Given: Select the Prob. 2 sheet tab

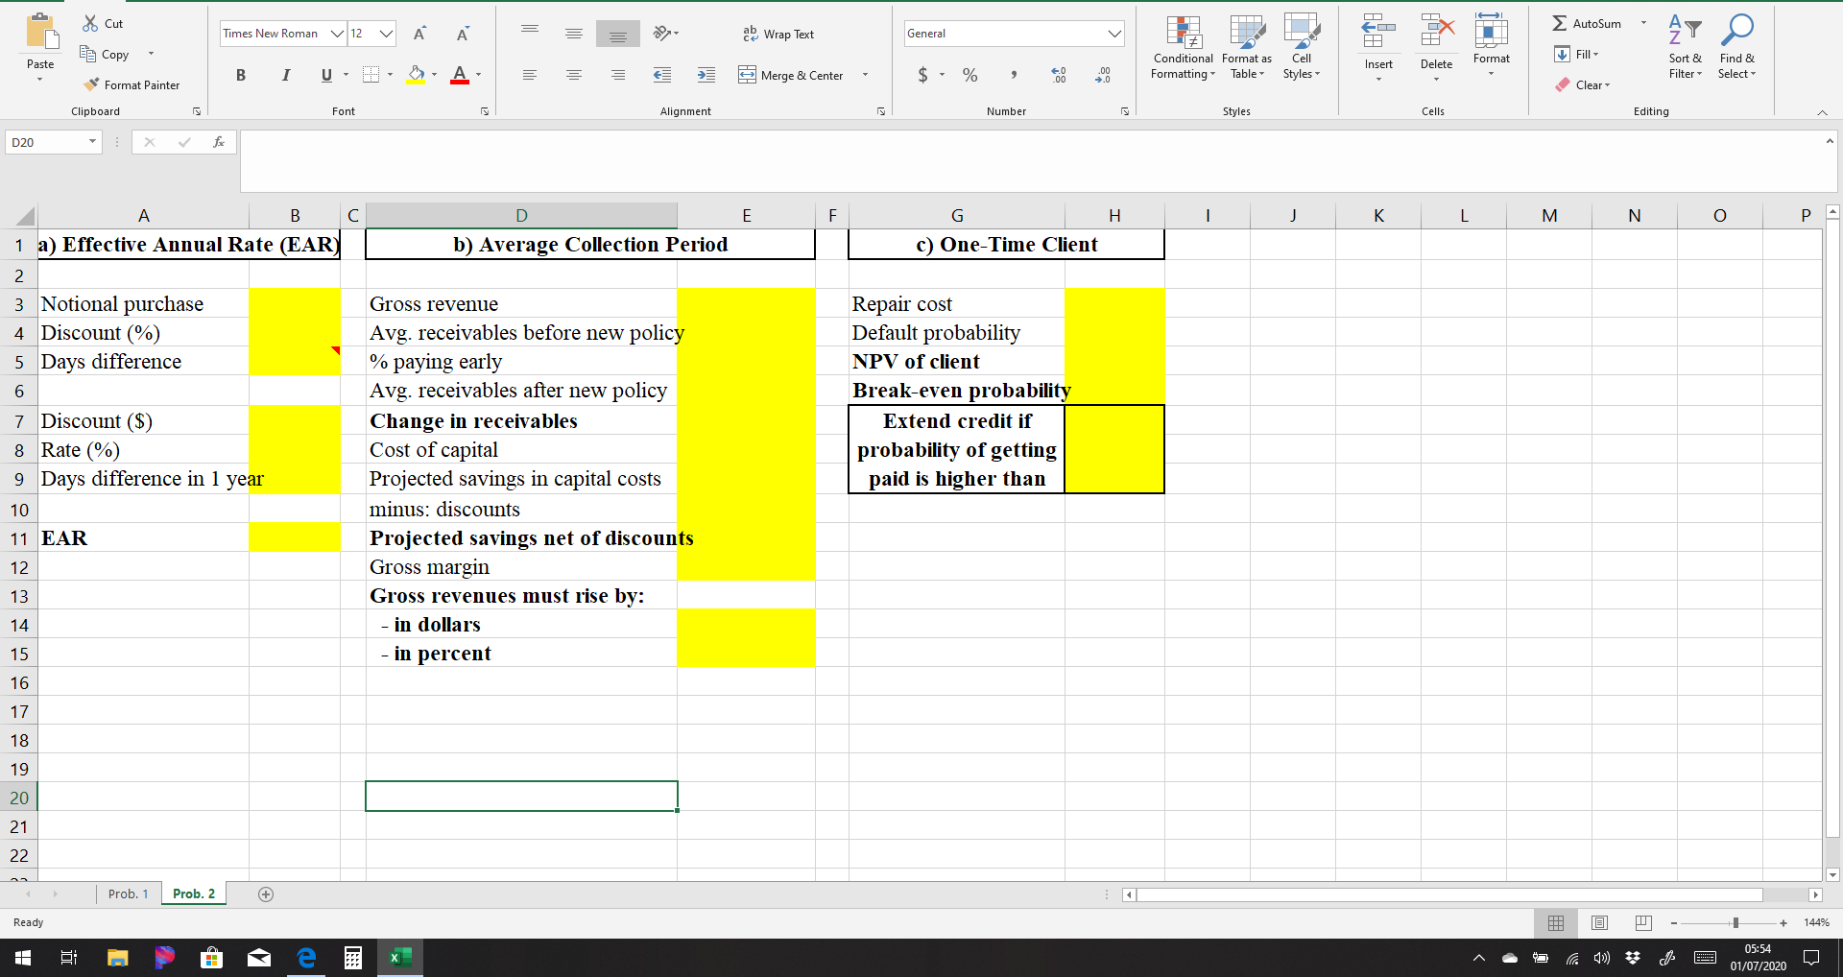Looking at the screenshot, I should 194,894.
